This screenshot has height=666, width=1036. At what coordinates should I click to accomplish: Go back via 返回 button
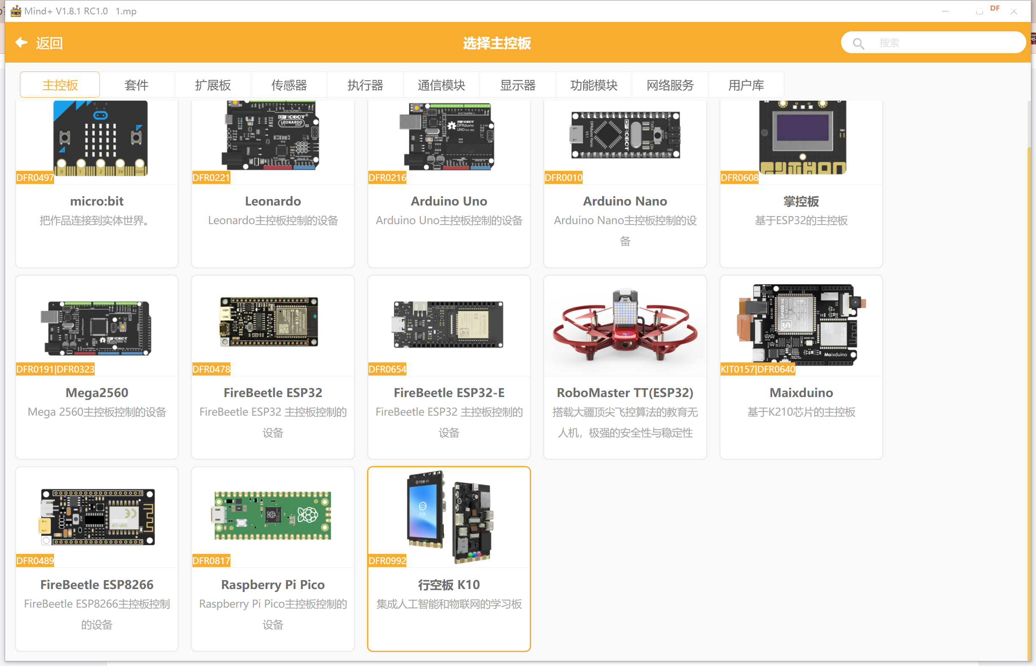pyautogui.click(x=39, y=43)
